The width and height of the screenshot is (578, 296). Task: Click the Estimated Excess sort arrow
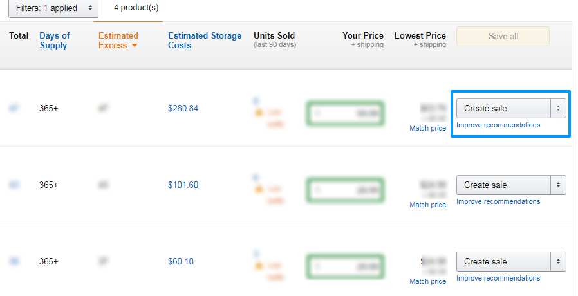(x=135, y=45)
